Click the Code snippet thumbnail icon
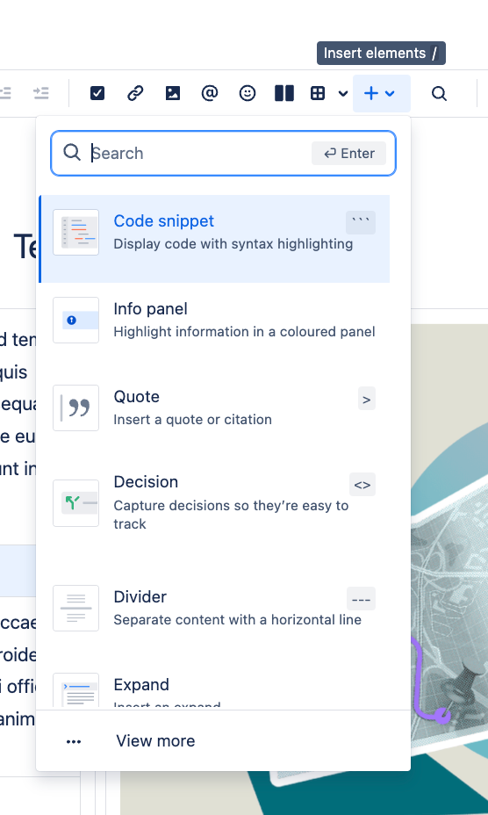The image size is (488, 815). [x=75, y=233]
